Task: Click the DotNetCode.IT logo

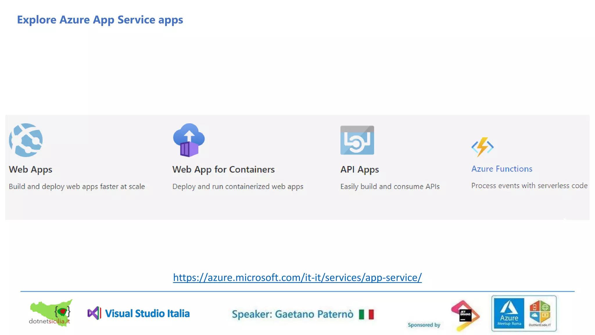Action: tap(540, 313)
